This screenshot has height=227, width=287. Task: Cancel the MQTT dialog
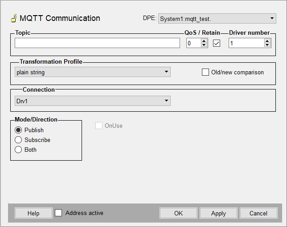pyautogui.click(x=258, y=213)
